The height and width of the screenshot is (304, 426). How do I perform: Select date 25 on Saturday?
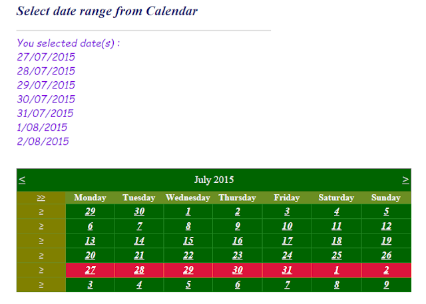[x=337, y=255]
